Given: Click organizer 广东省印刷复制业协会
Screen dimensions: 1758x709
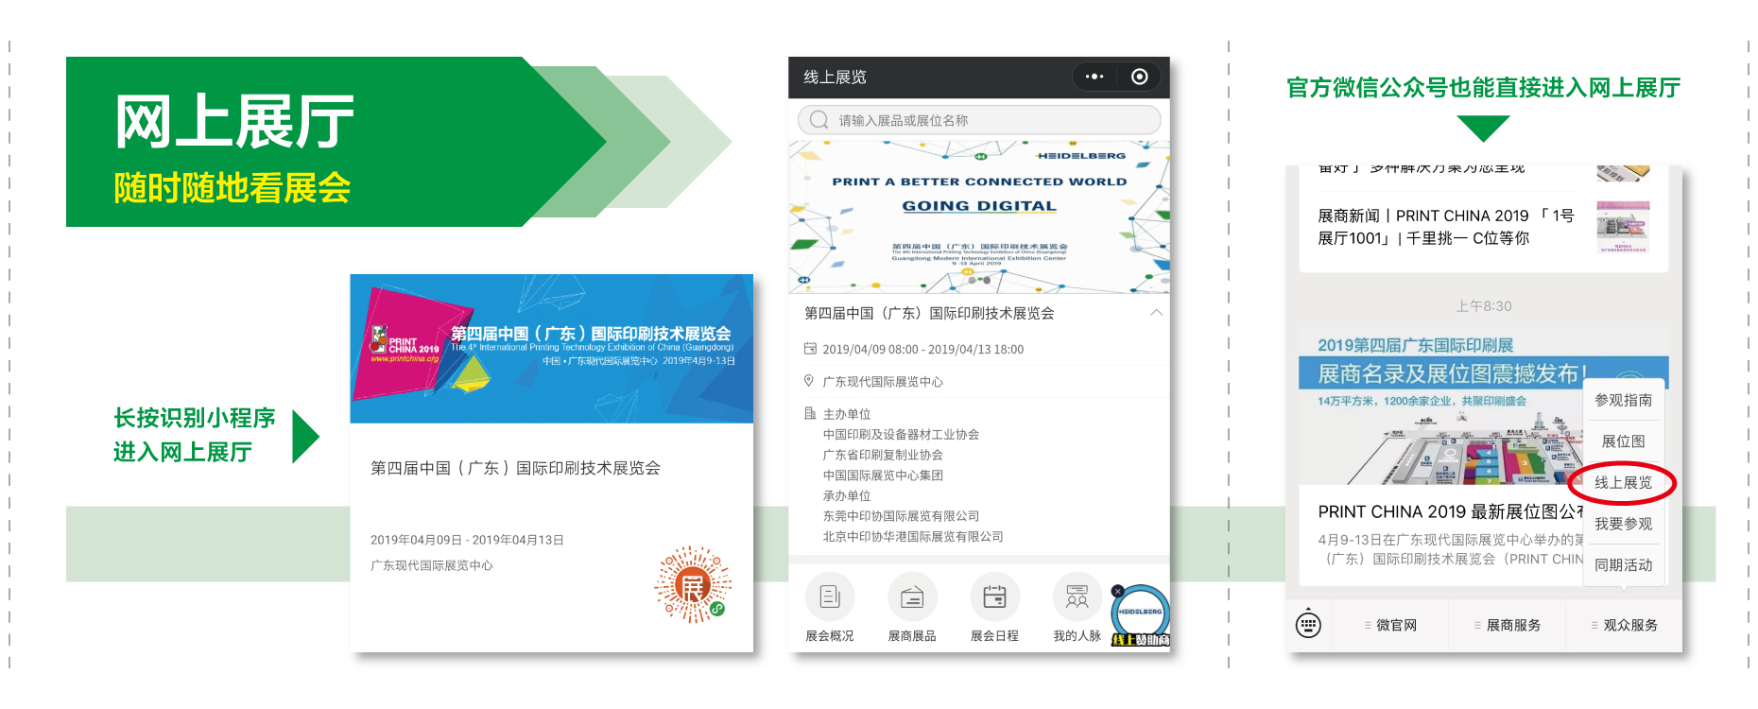Looking at the screenshot, I should 883,455.
